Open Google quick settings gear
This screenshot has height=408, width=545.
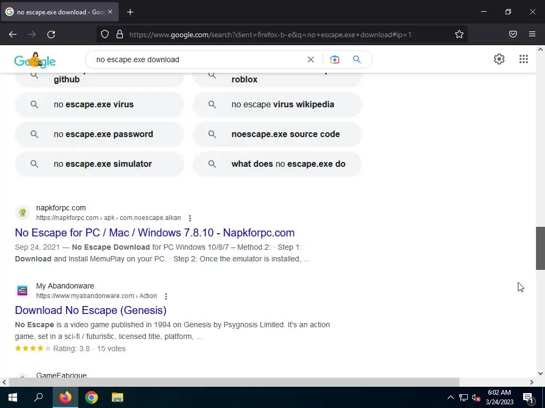click(x=499, y=59)
